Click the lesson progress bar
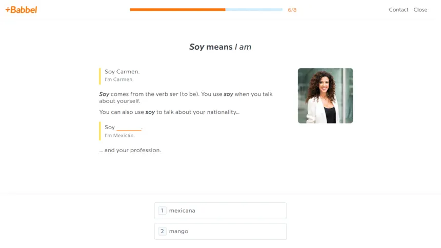The height and width of the screenshot is (248, 441). tap(206, 10)
